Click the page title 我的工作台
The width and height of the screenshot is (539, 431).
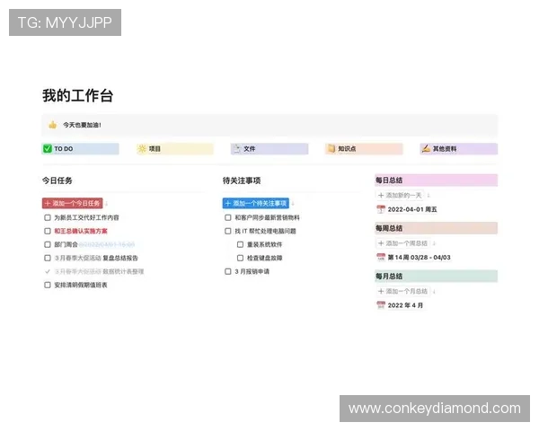(77, 95)
